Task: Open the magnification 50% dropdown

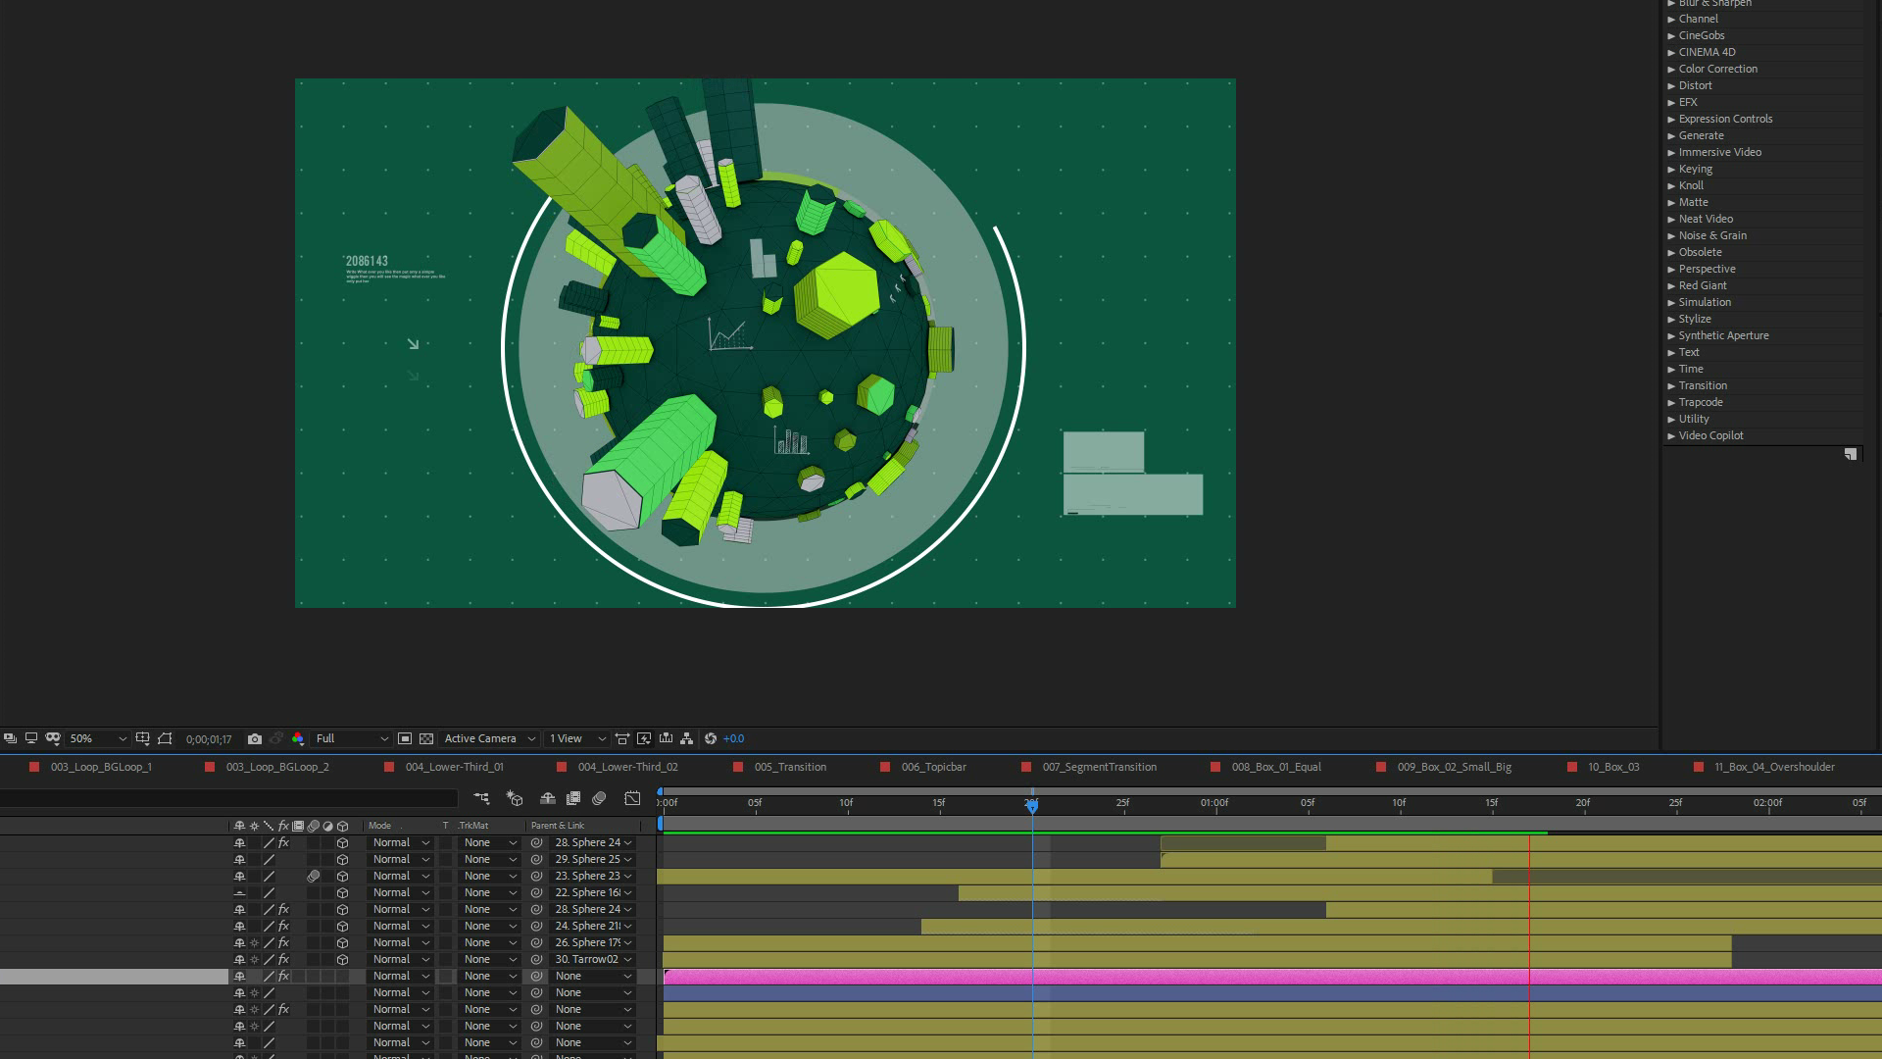Action: (98, 739)
